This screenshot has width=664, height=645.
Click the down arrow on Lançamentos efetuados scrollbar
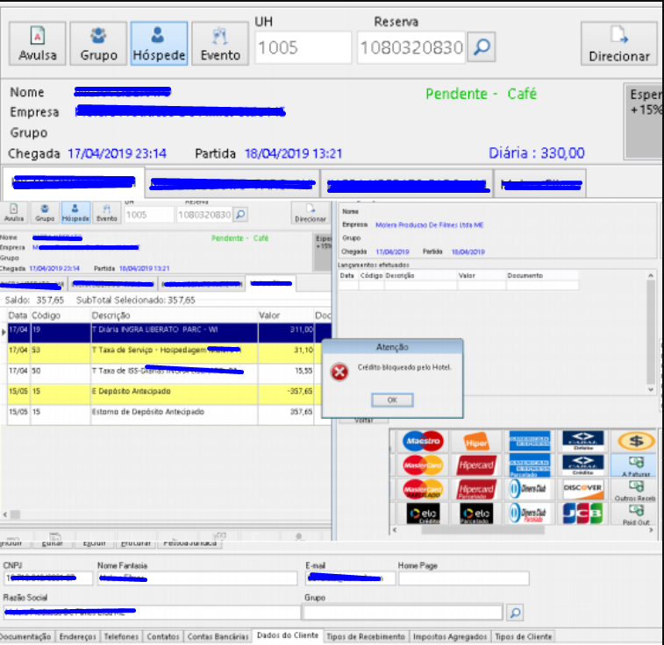[x=651, y=389]
